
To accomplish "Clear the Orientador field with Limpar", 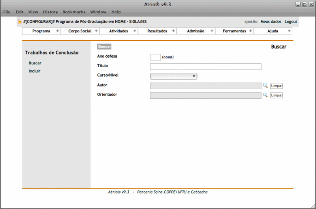I will (276, 96).
